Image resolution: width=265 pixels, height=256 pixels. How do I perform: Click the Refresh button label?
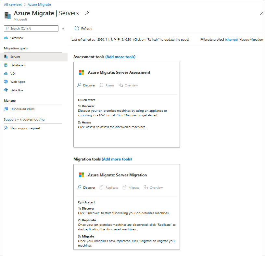[x=86, y=28]
